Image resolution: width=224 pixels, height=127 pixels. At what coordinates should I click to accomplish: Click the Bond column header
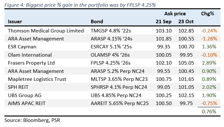click(97, 22)
